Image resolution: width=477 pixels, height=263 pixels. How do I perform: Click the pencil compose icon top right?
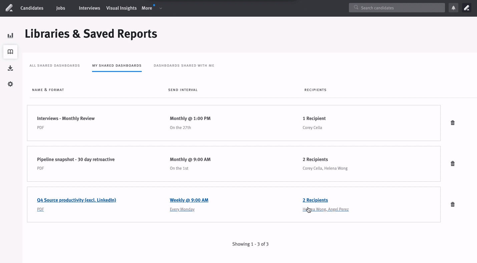pyautogui.click(x=467, y=7)
